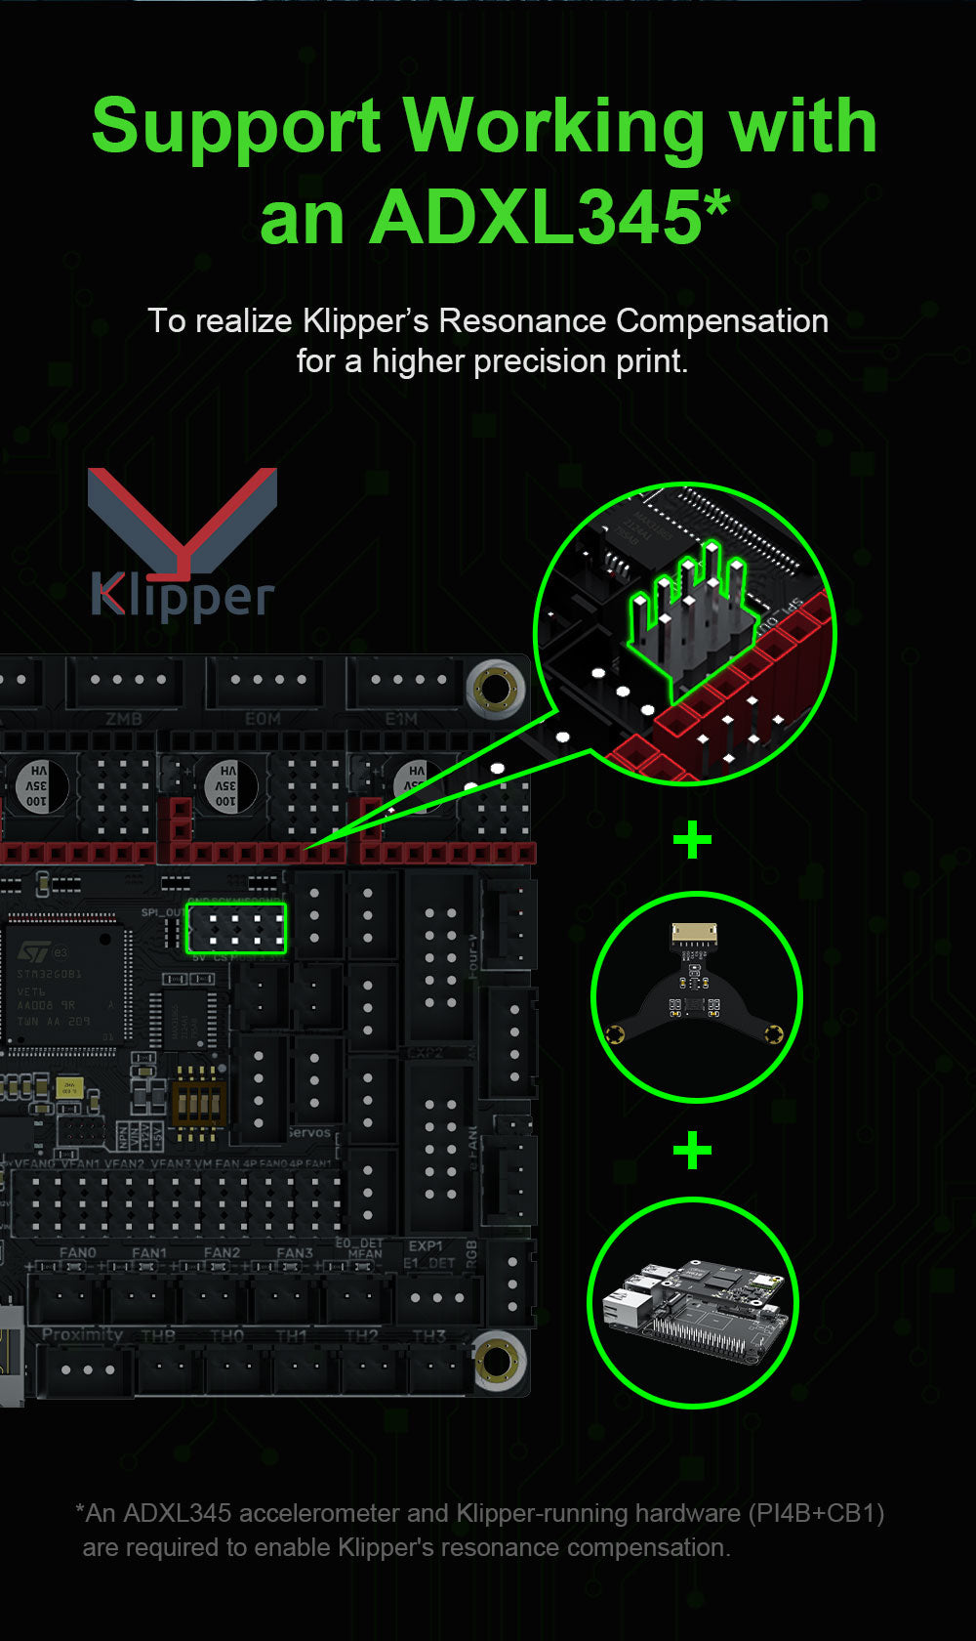The image size is (976, 1641).
Task: Click the TH3 thermistor connector
Action: click(x=439, y=1368)
